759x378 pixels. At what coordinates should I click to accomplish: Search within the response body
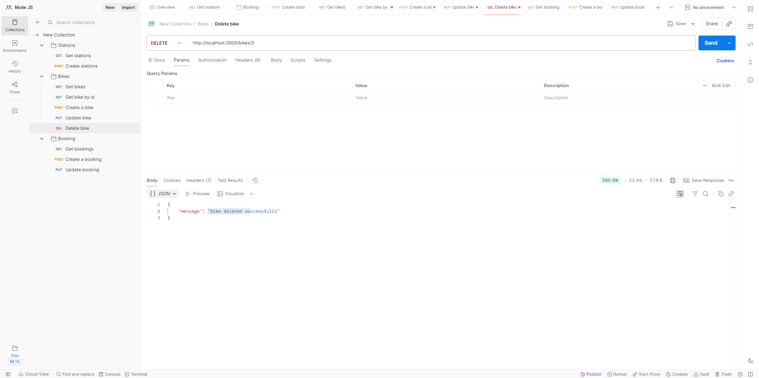point(706,194)
